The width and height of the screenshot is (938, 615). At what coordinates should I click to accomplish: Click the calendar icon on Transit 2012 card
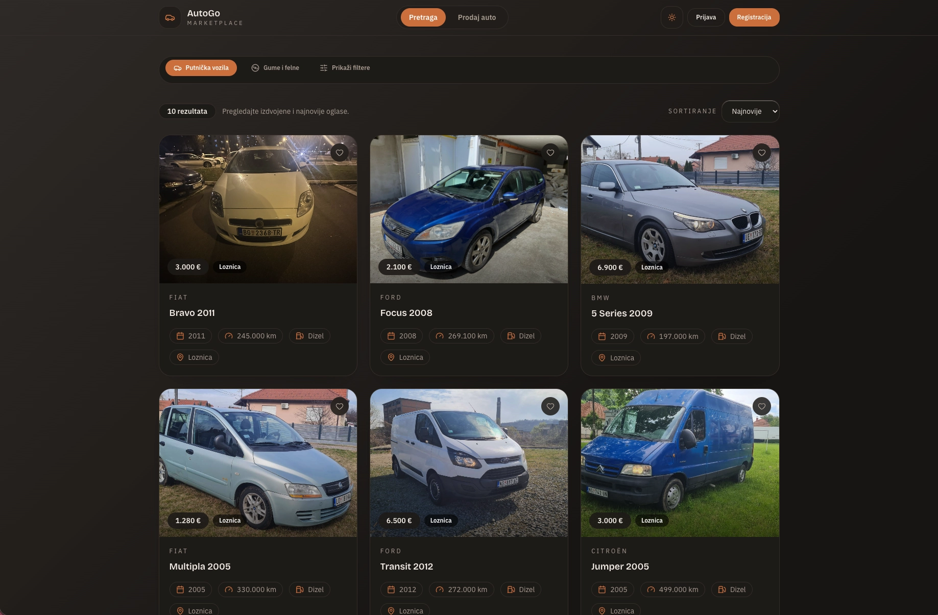click(391, 589)
